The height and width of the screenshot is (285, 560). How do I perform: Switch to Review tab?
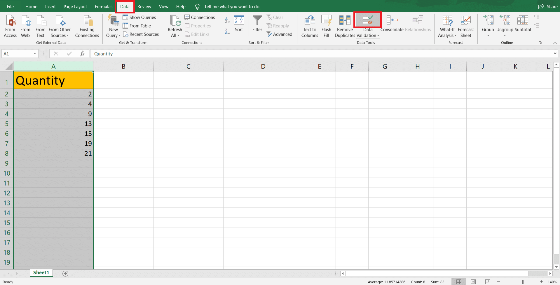pos(144,7)
